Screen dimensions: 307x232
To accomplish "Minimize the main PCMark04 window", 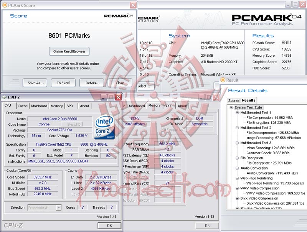I will (288, 4).
